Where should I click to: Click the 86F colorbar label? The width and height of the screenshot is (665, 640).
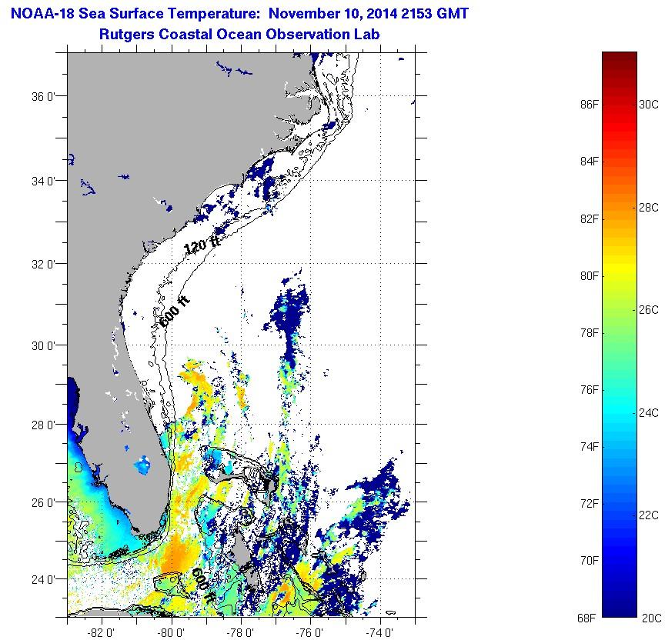[590, 105]
